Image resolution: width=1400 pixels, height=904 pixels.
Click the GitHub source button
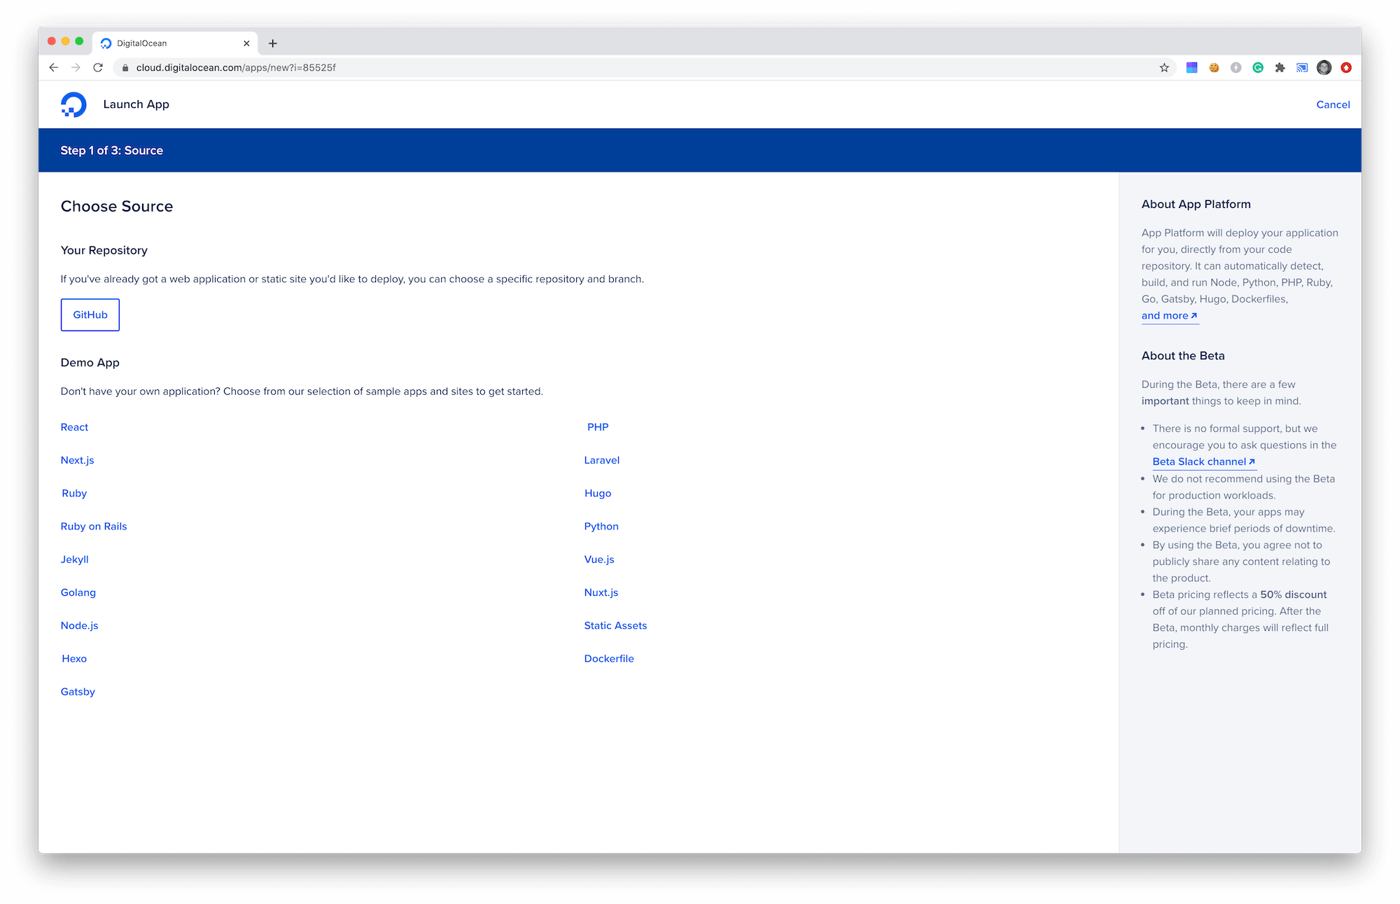tap(90, 314)
